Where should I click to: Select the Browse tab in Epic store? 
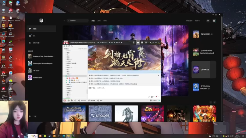99,21
